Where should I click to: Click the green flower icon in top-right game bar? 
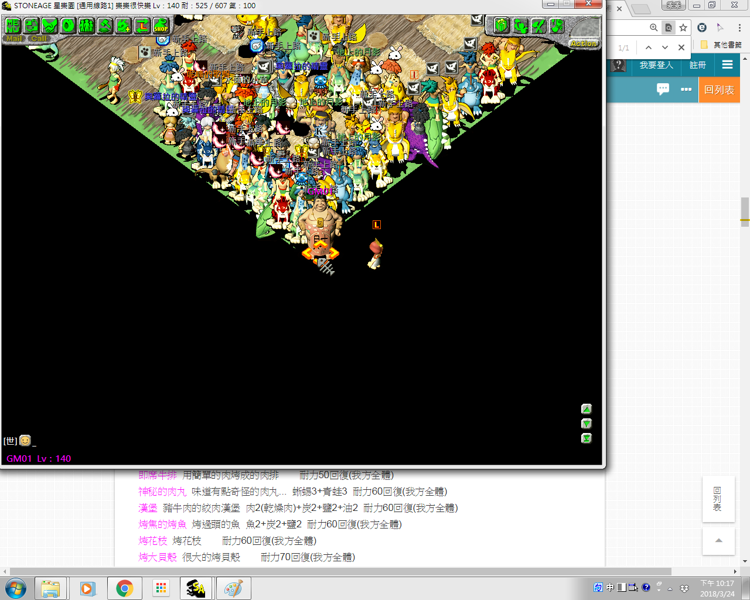[557, 25]
